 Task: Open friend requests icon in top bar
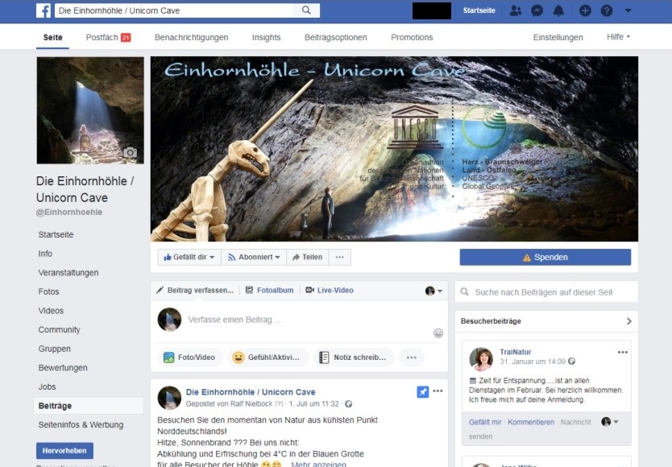click(516, 10)
